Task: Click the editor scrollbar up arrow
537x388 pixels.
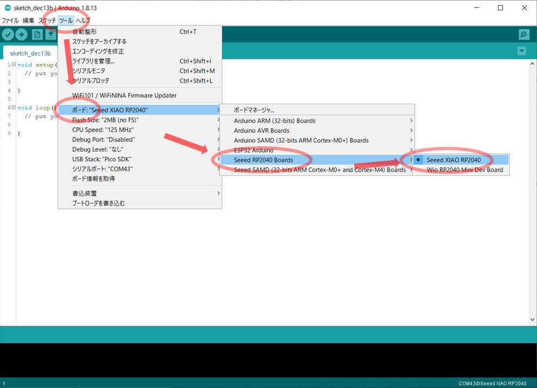Action: (532, 64)
